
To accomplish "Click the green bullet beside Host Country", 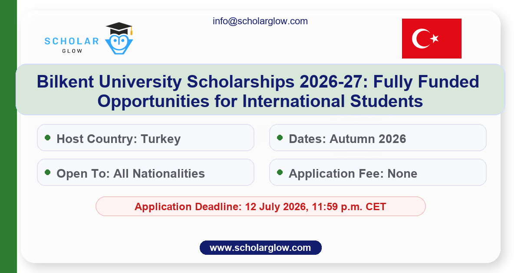I will (48, 138).
